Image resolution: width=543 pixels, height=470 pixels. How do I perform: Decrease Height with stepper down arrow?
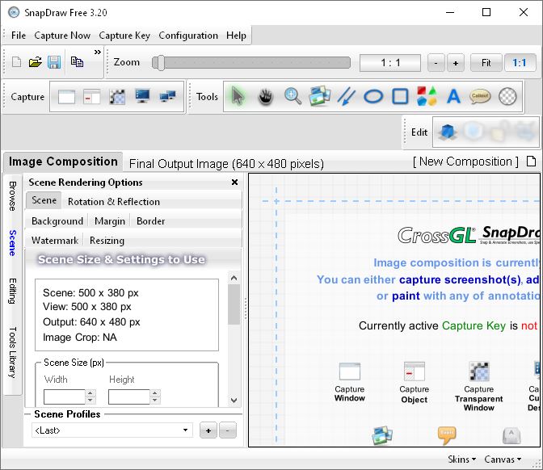coord(155,401)
